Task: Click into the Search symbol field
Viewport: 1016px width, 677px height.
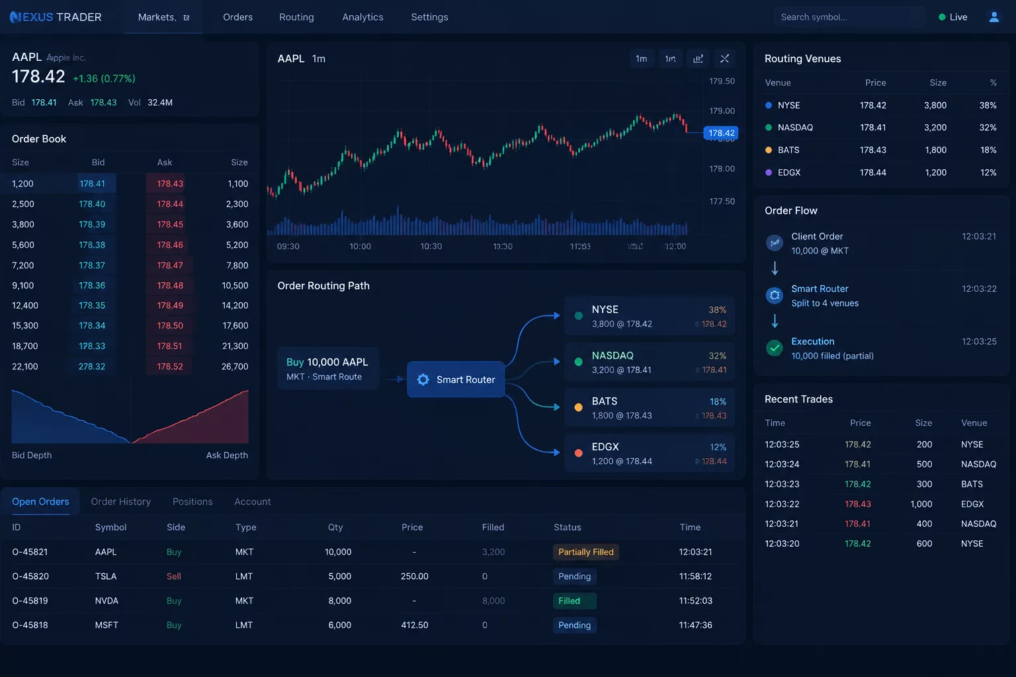Action: 849,17
